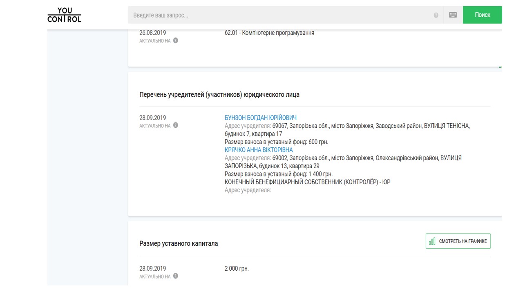Image resolution: width=523 pixels, height=294 pixels.
Task: Click 'Конечный бенефициарный собственник' line
Action: point(307,182)
